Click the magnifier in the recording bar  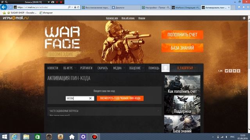coord(6,2)
